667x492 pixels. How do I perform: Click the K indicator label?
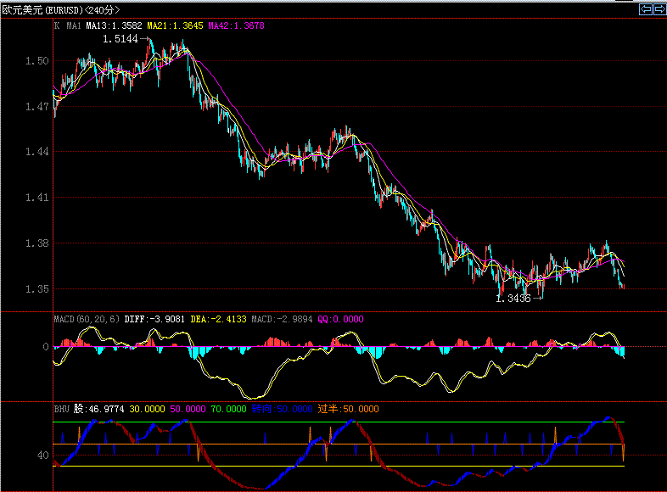click(x=57, y=26)
